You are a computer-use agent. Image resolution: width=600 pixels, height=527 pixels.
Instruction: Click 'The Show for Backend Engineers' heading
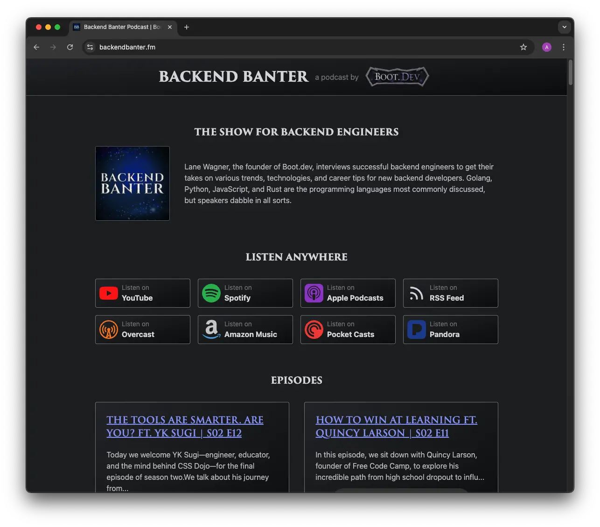coord(296,132)
